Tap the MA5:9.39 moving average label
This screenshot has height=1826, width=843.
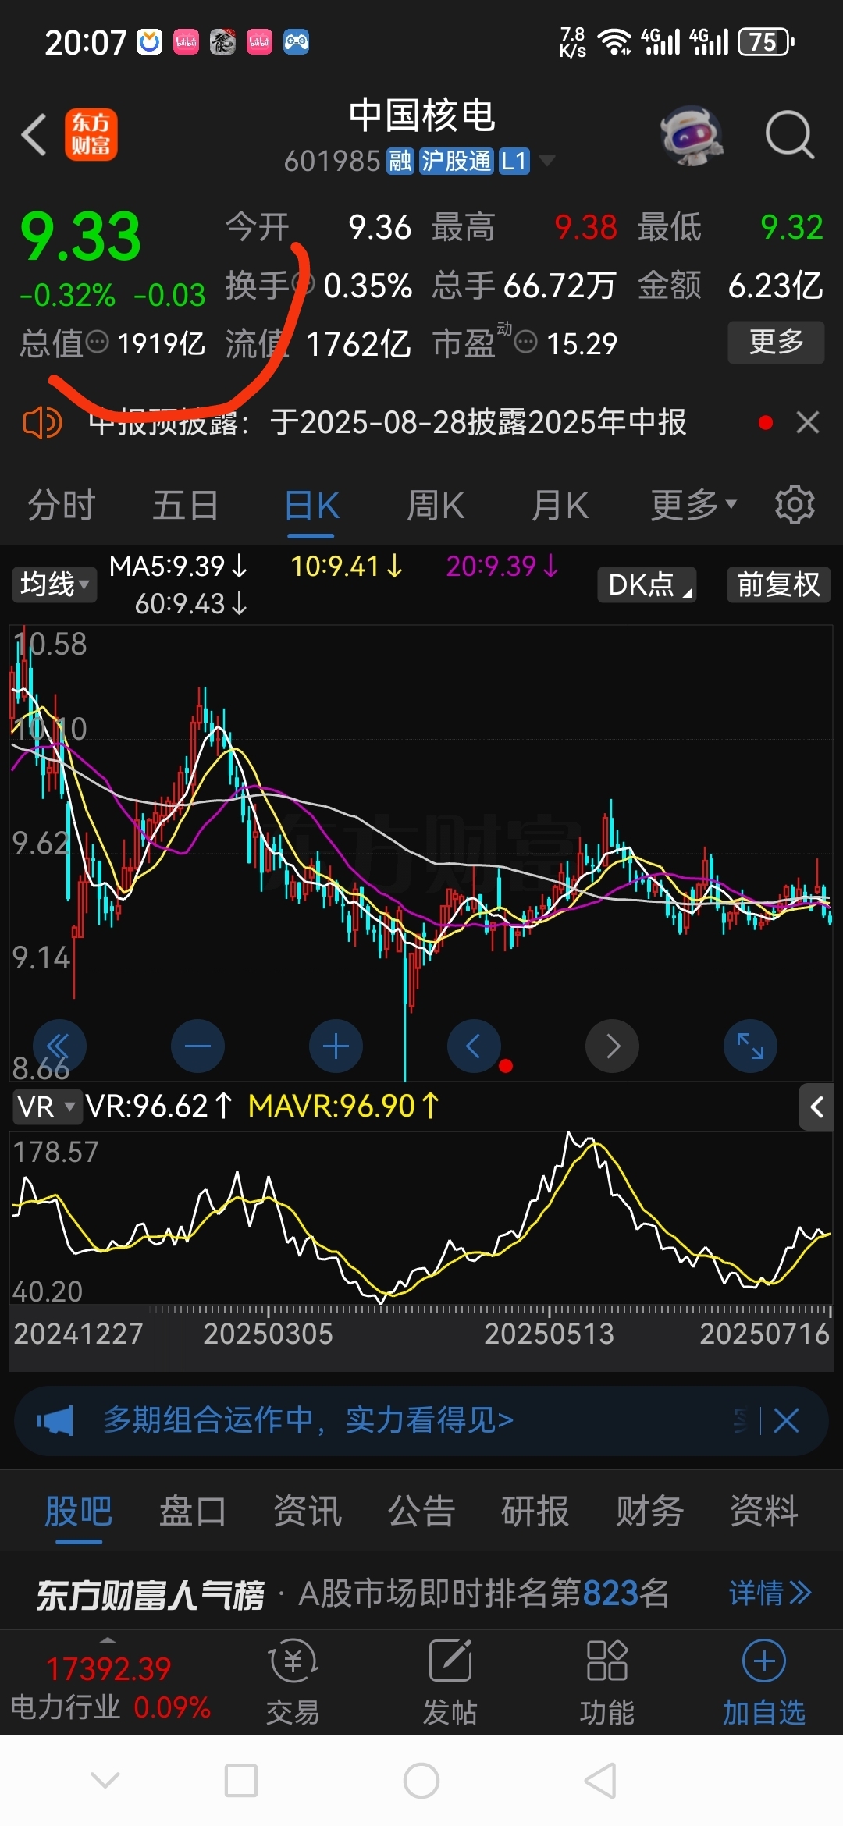pos(178,566)
